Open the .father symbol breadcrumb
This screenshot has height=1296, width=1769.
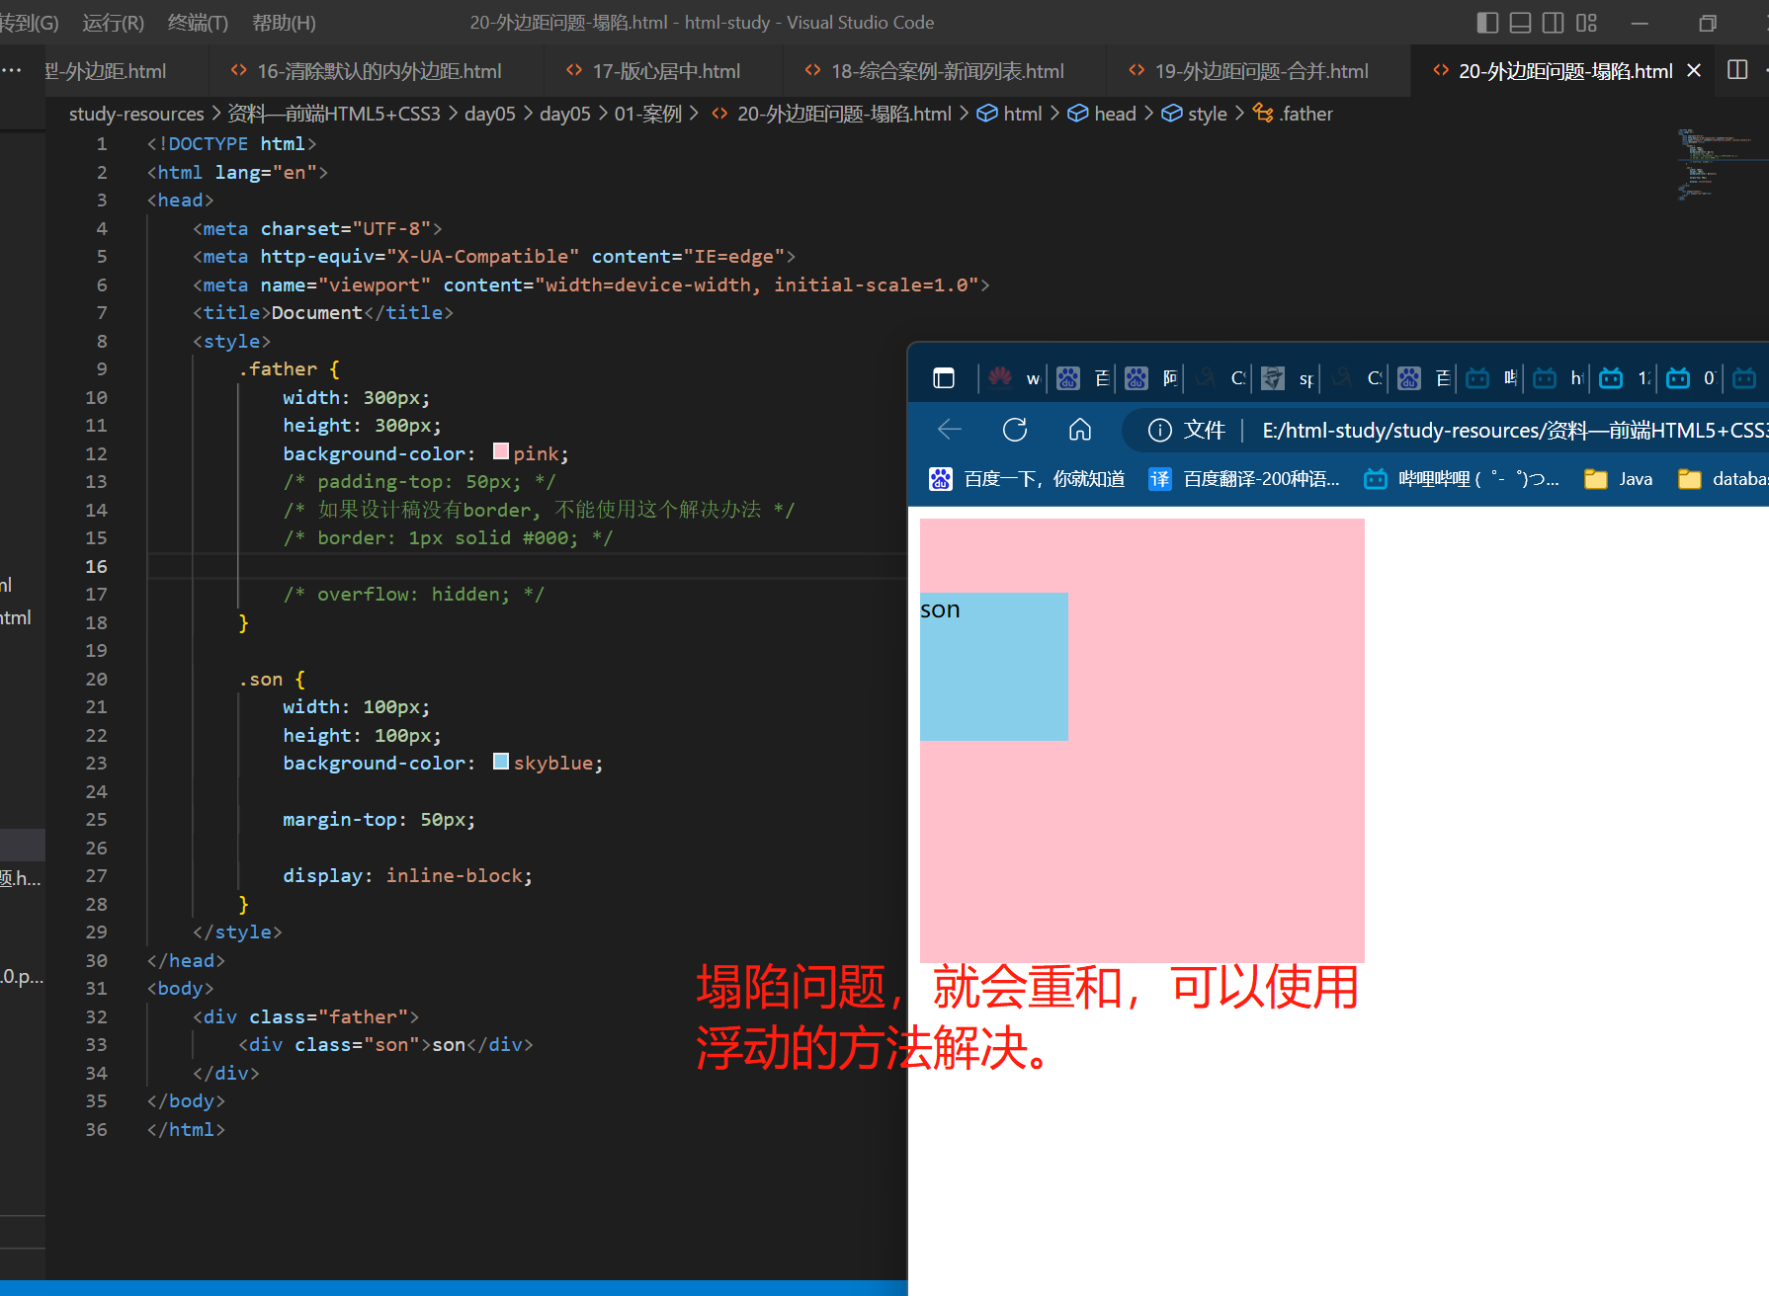1293,114
